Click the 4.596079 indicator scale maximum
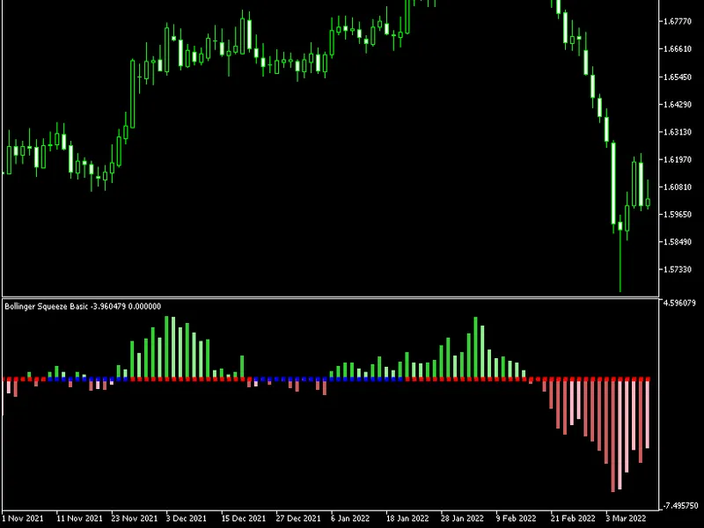704x528 pixels. (679, 303)
